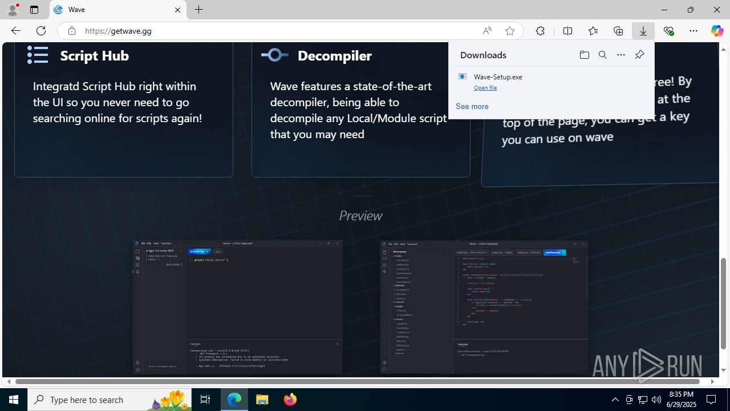Toggle Split screen view
Image resolution: width=730 pixels, height=411 pixels.
[567, 31]
